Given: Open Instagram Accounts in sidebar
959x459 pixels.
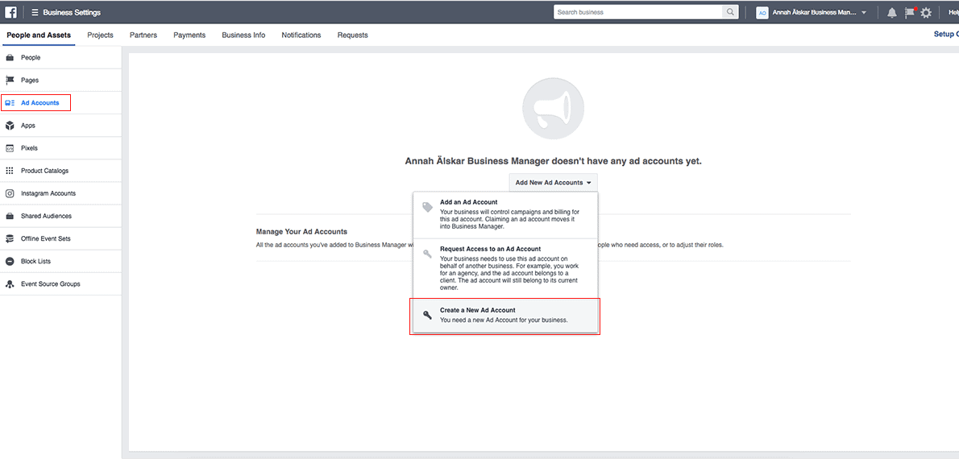Looking at the screenshot, I should click(x=48, y=193).
